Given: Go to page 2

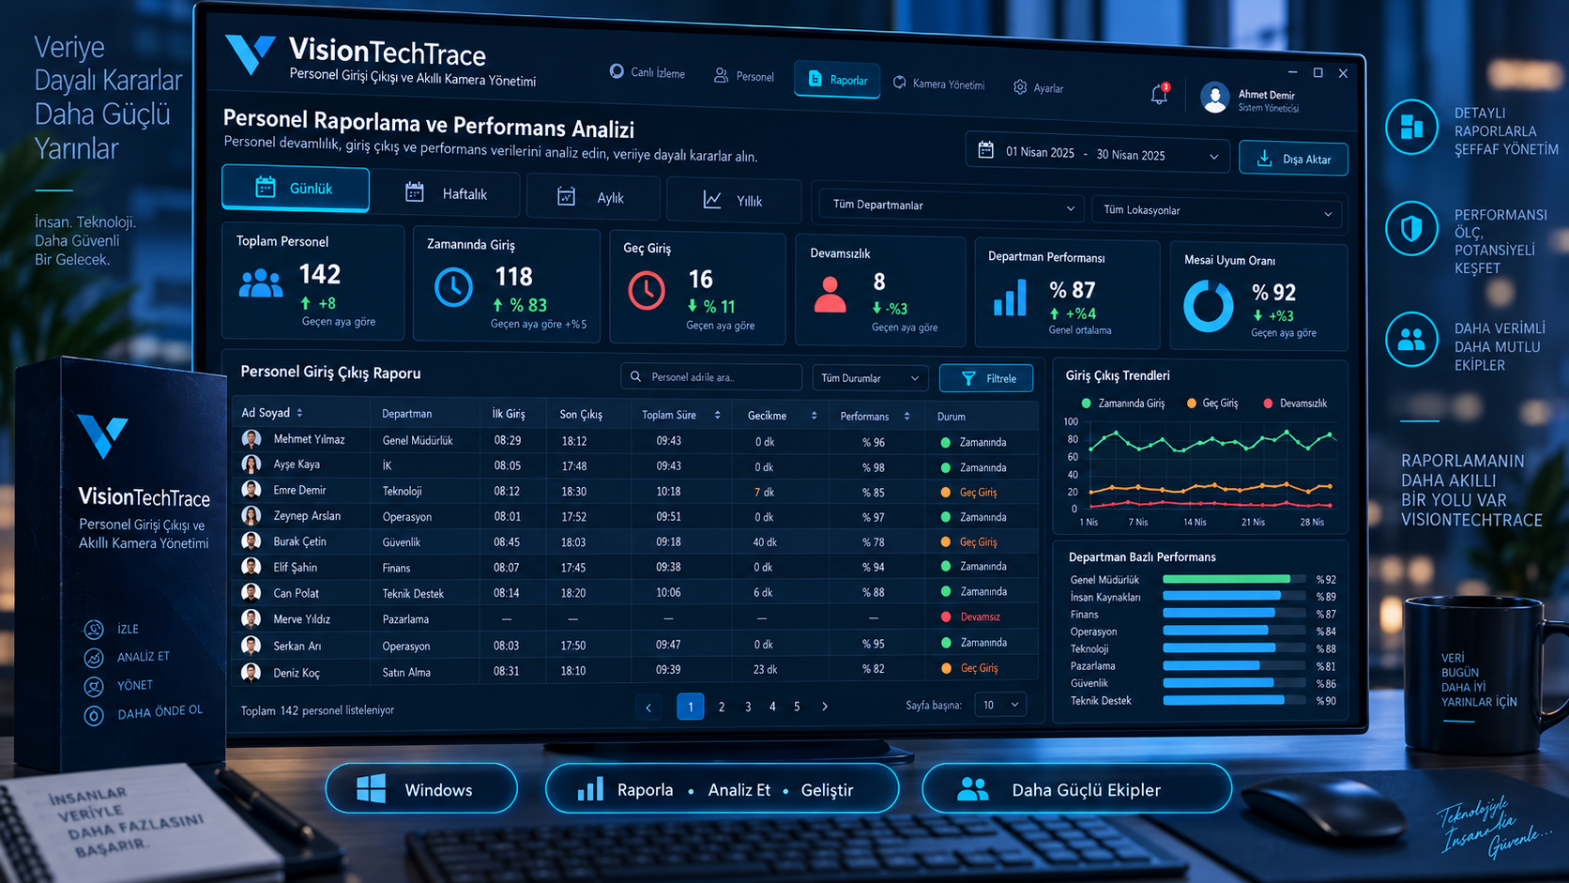Looking at the screenshot, I should point(722,707).
